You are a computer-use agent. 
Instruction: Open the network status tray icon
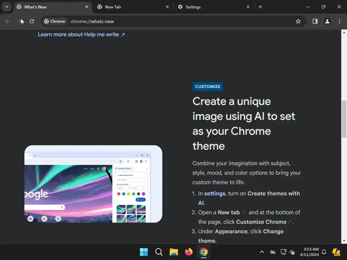(283, 252)
